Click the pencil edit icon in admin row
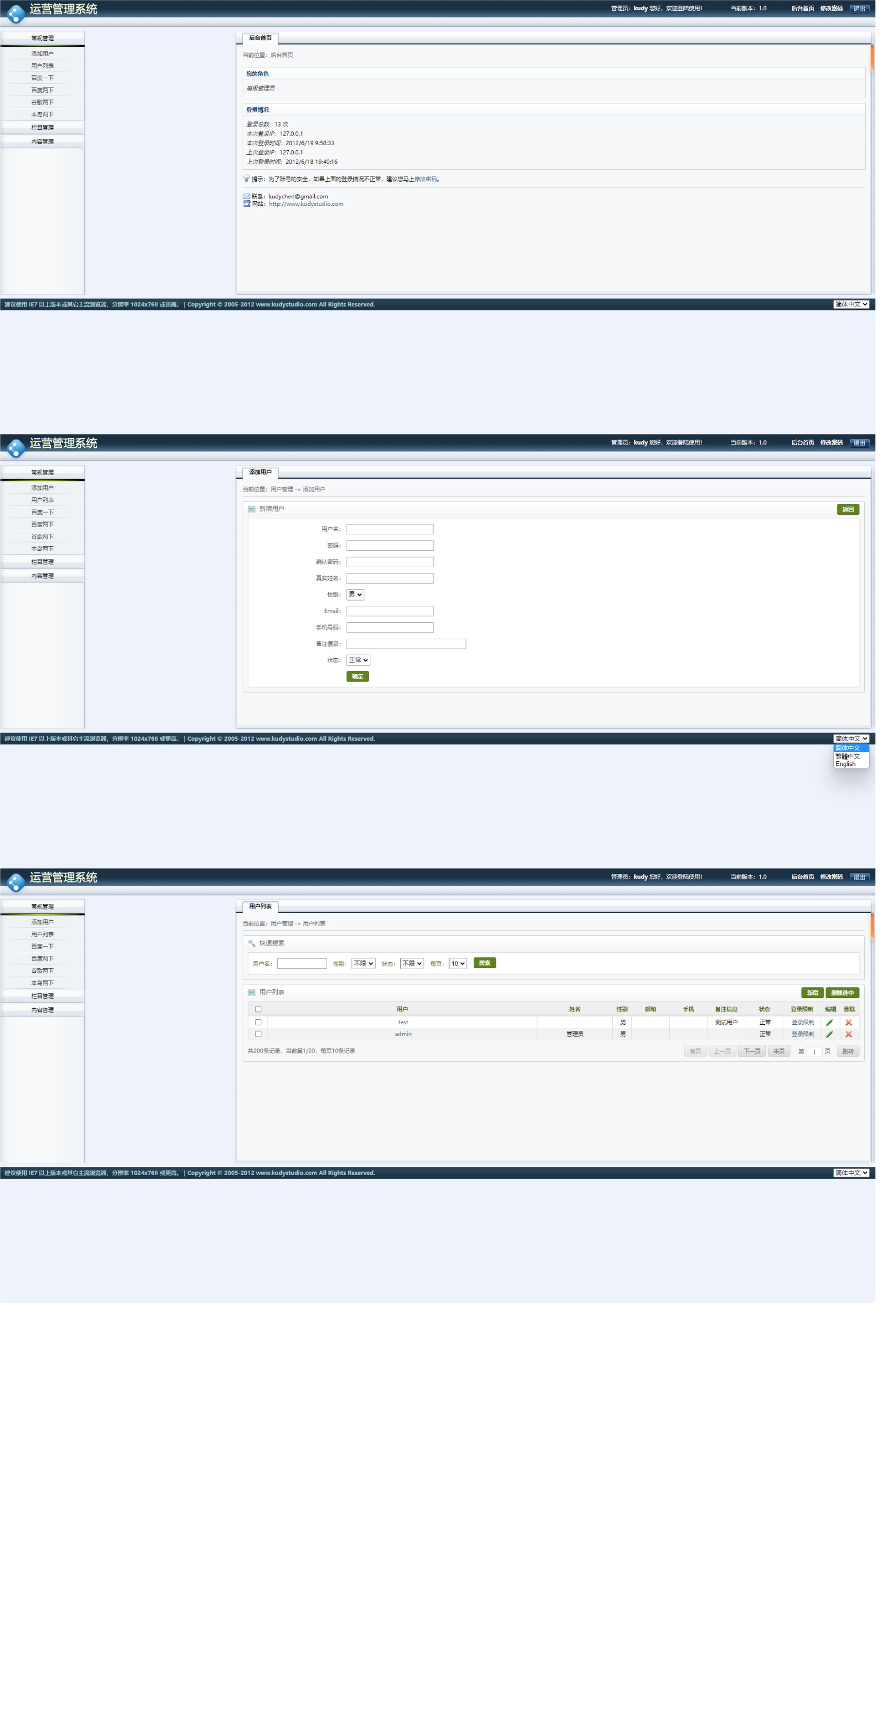 [829, 1034]
